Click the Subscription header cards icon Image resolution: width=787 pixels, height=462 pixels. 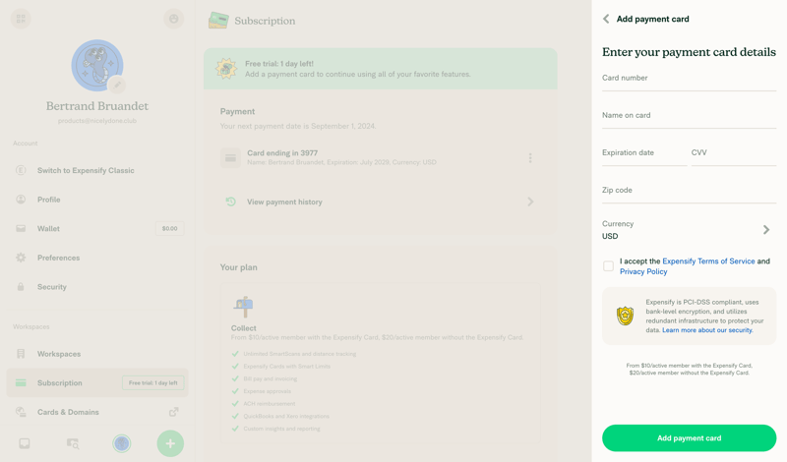point(218,21)
